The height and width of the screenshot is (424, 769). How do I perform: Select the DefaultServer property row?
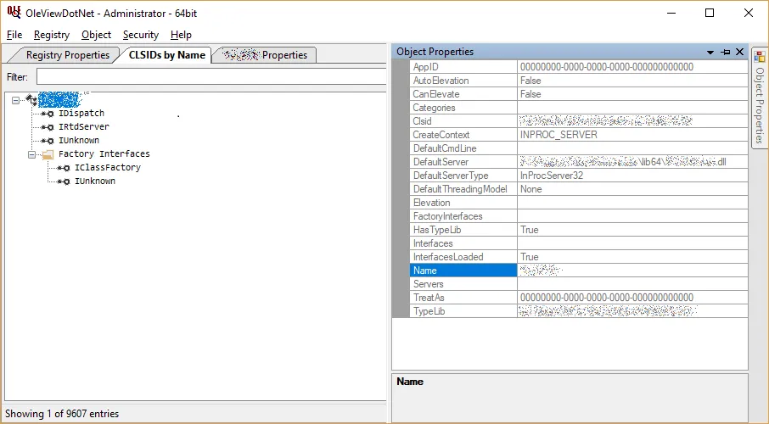[579, 162]
